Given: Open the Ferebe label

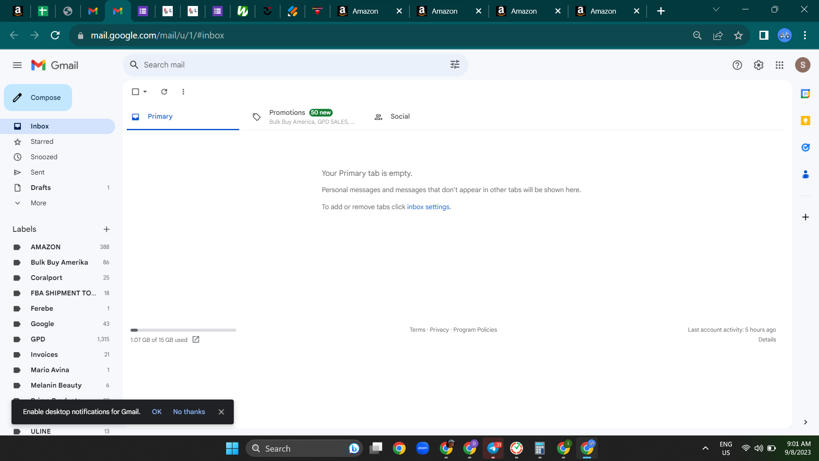Looking at the screenshot, I should [x=58, y=309].
